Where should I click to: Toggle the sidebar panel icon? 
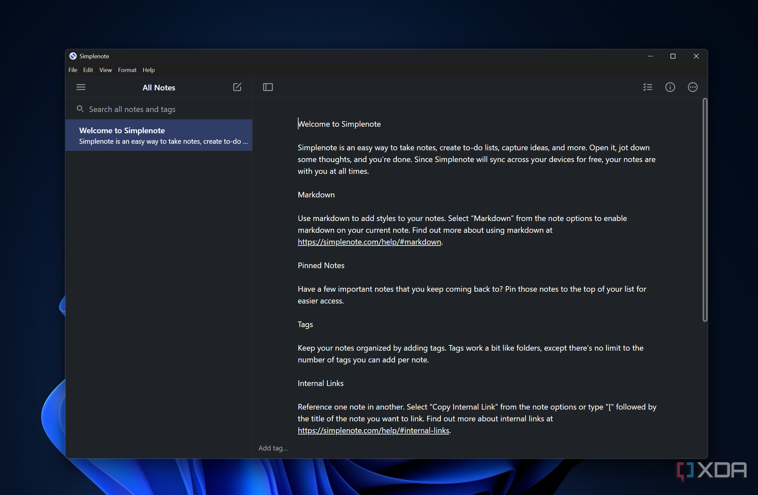[x=268, y=87]
